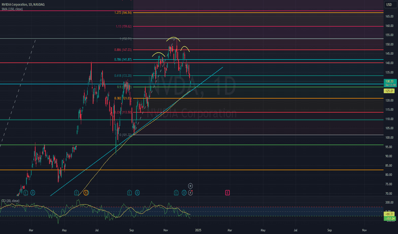Screen dimensions: 398x234
Task: Open the earnings E marker nearest September
Action: point(129,193)
